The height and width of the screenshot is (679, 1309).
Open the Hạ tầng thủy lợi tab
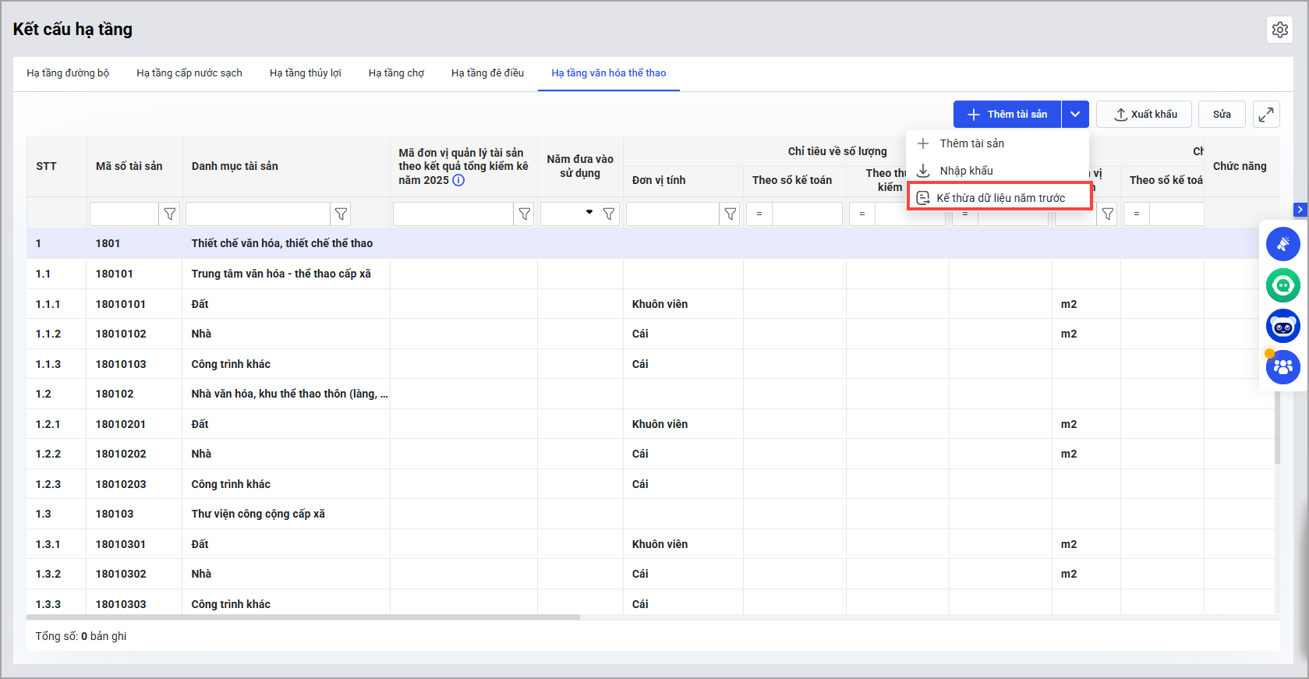pyautogui.click(x=305, y=73)
